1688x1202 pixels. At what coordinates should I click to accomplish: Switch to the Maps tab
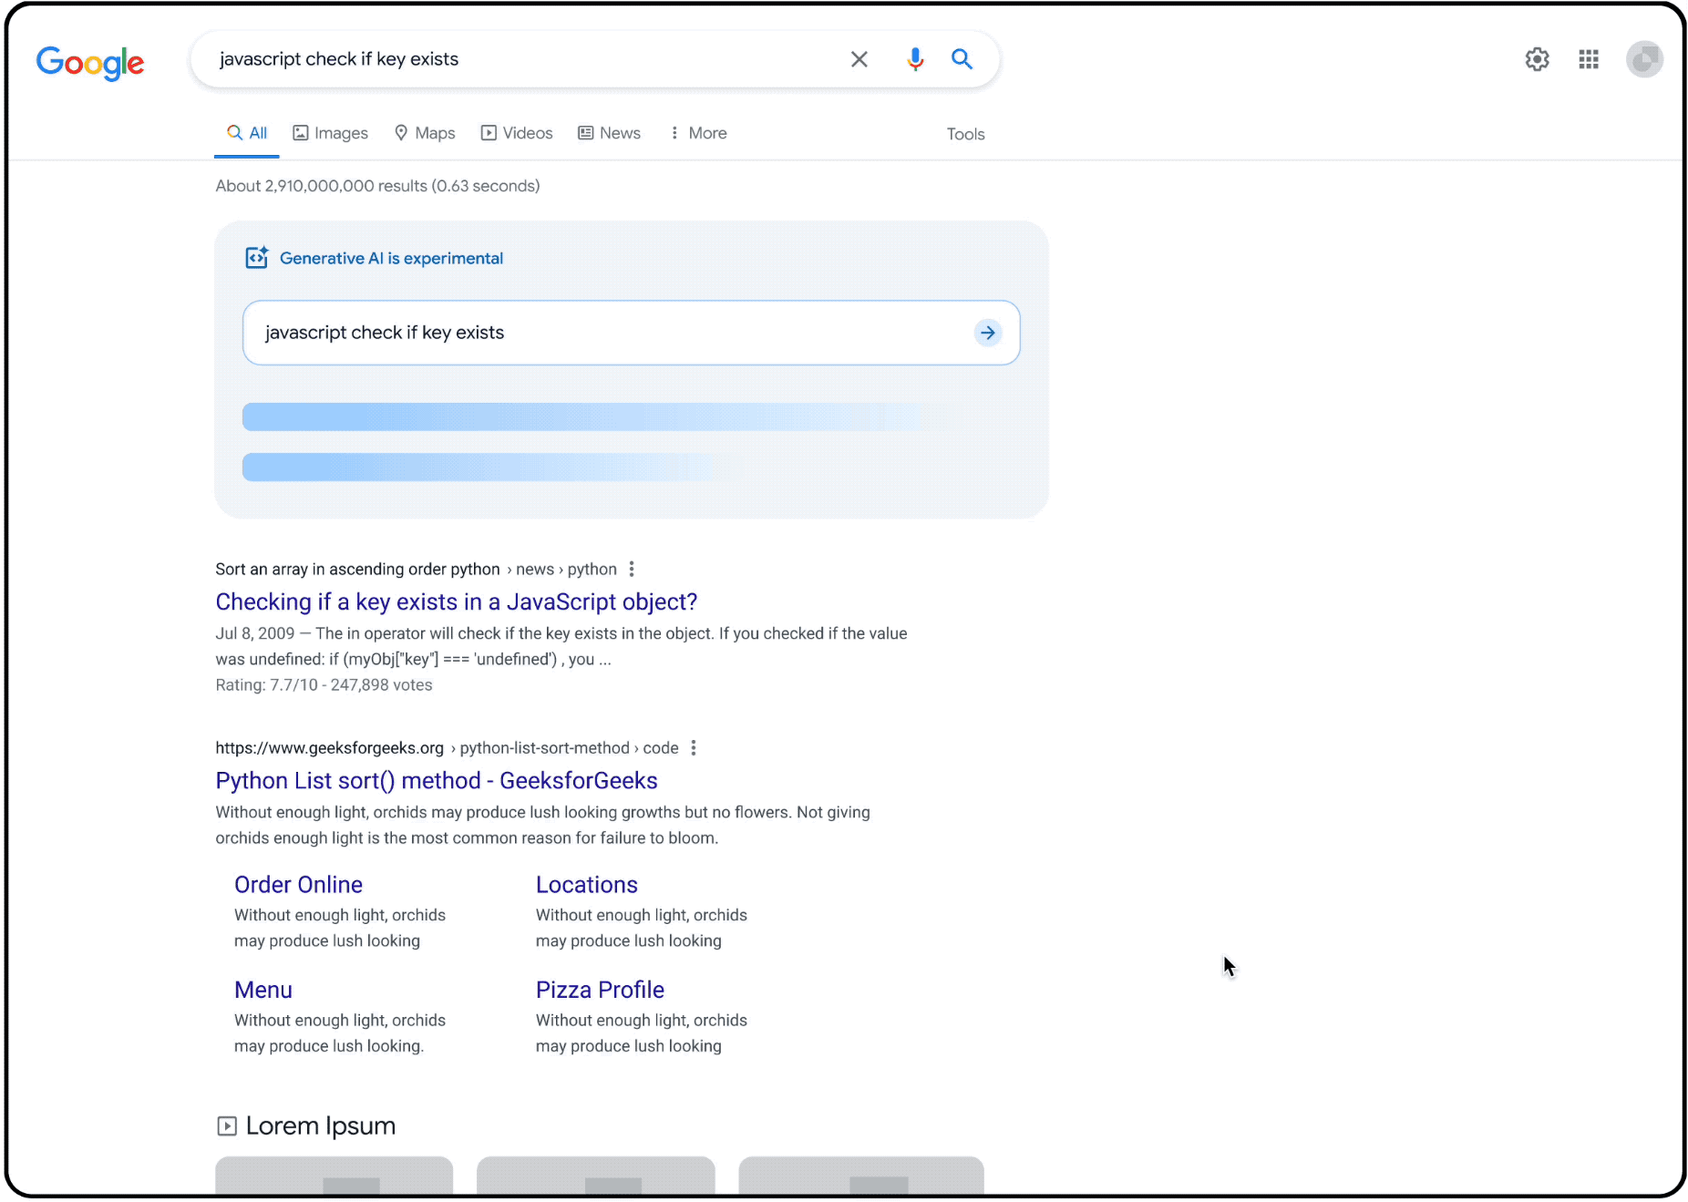[425, 133]
